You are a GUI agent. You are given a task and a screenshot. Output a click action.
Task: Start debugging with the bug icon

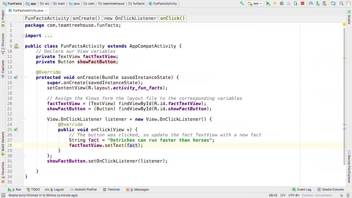(x=281, y=4)
